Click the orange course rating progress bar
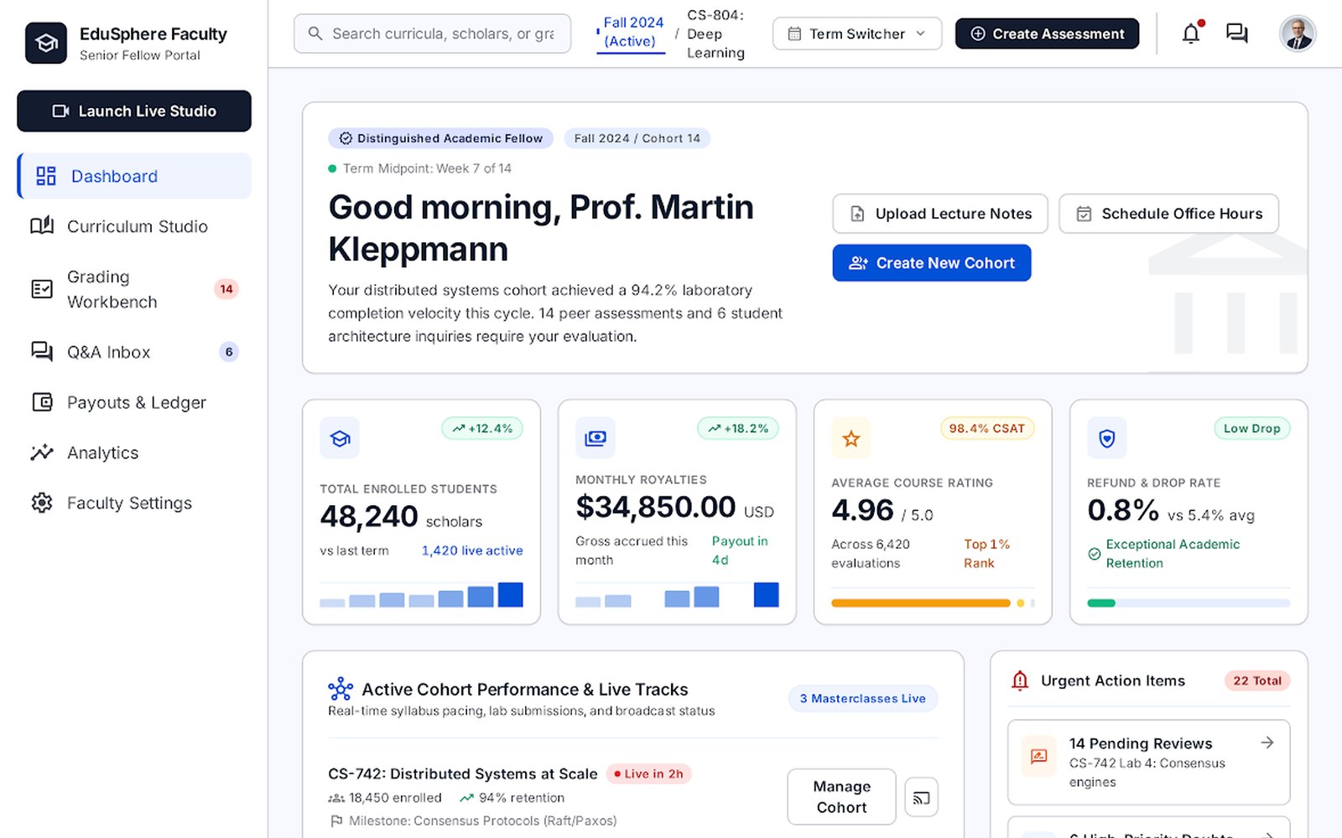This screenshot has height=838, width=1342. click(921, 603)
